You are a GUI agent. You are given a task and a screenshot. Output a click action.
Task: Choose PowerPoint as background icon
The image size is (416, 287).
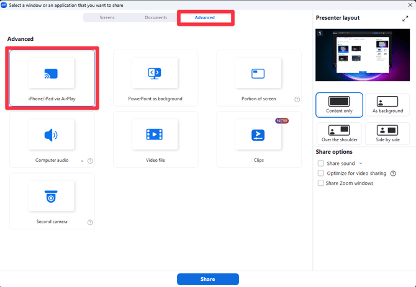coord(155,73)
